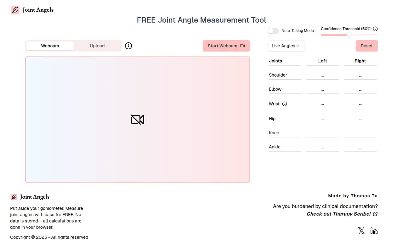403x251 pixels.
Task: Open the X (Twitter) social icon
Action: [x=361, y=231]
